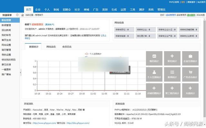Screen dimensions: 206x128
Task: Click the 待审核企业产品 : 0 info box
Action: coord(167,36)
